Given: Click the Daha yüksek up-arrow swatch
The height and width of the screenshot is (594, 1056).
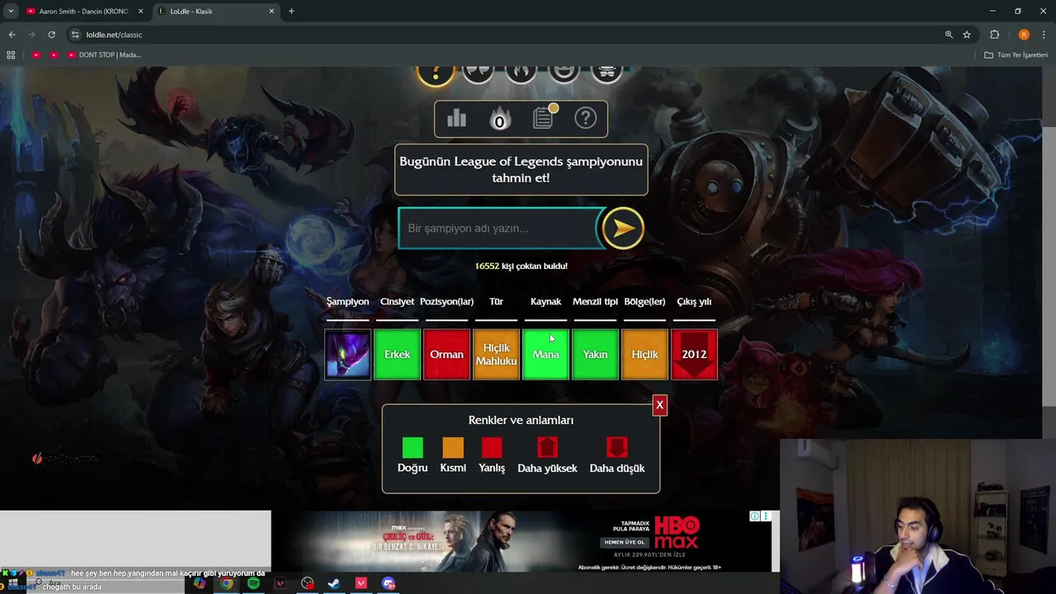Looking at the screenshot, I should 547,448.
